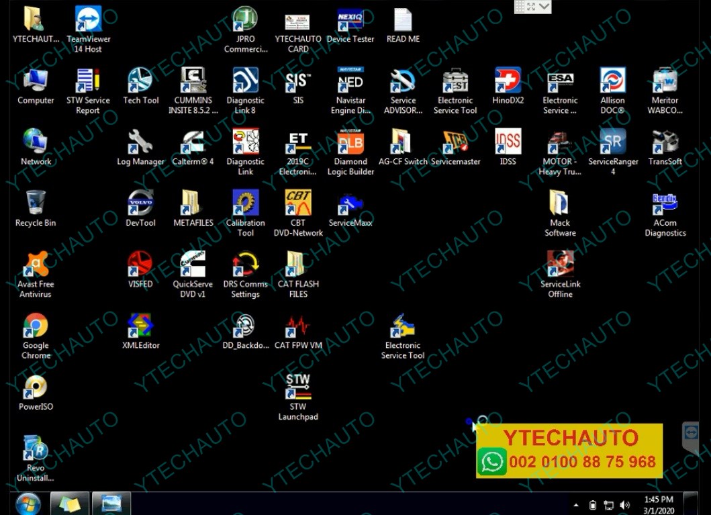Open Log Manager shortcut

[140, 148]
